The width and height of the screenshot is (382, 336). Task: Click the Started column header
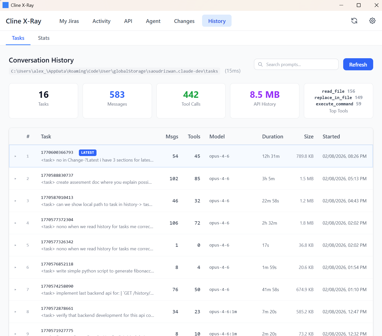331,137
